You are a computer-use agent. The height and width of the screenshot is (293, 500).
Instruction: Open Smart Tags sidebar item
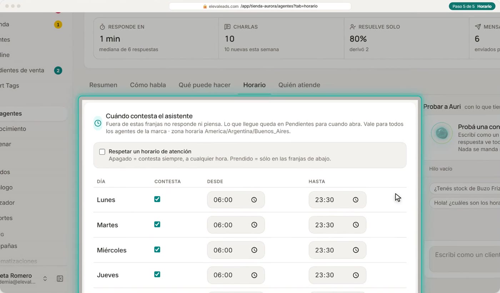click(10, 86)
